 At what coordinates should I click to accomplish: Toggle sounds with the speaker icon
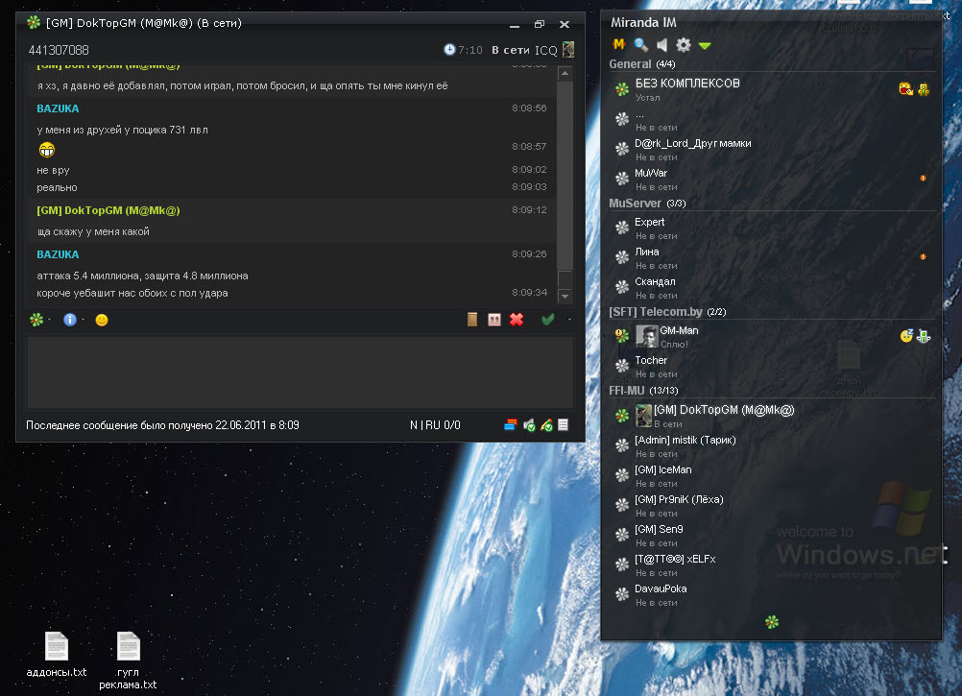click(x=662, y=44)
